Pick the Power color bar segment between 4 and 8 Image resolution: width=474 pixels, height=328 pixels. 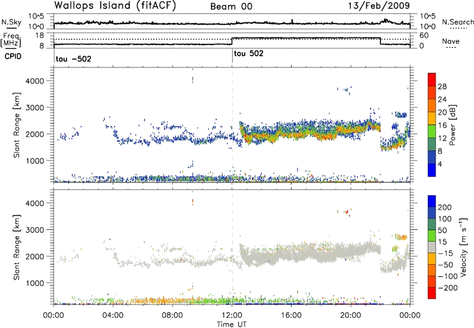point(432,157)
